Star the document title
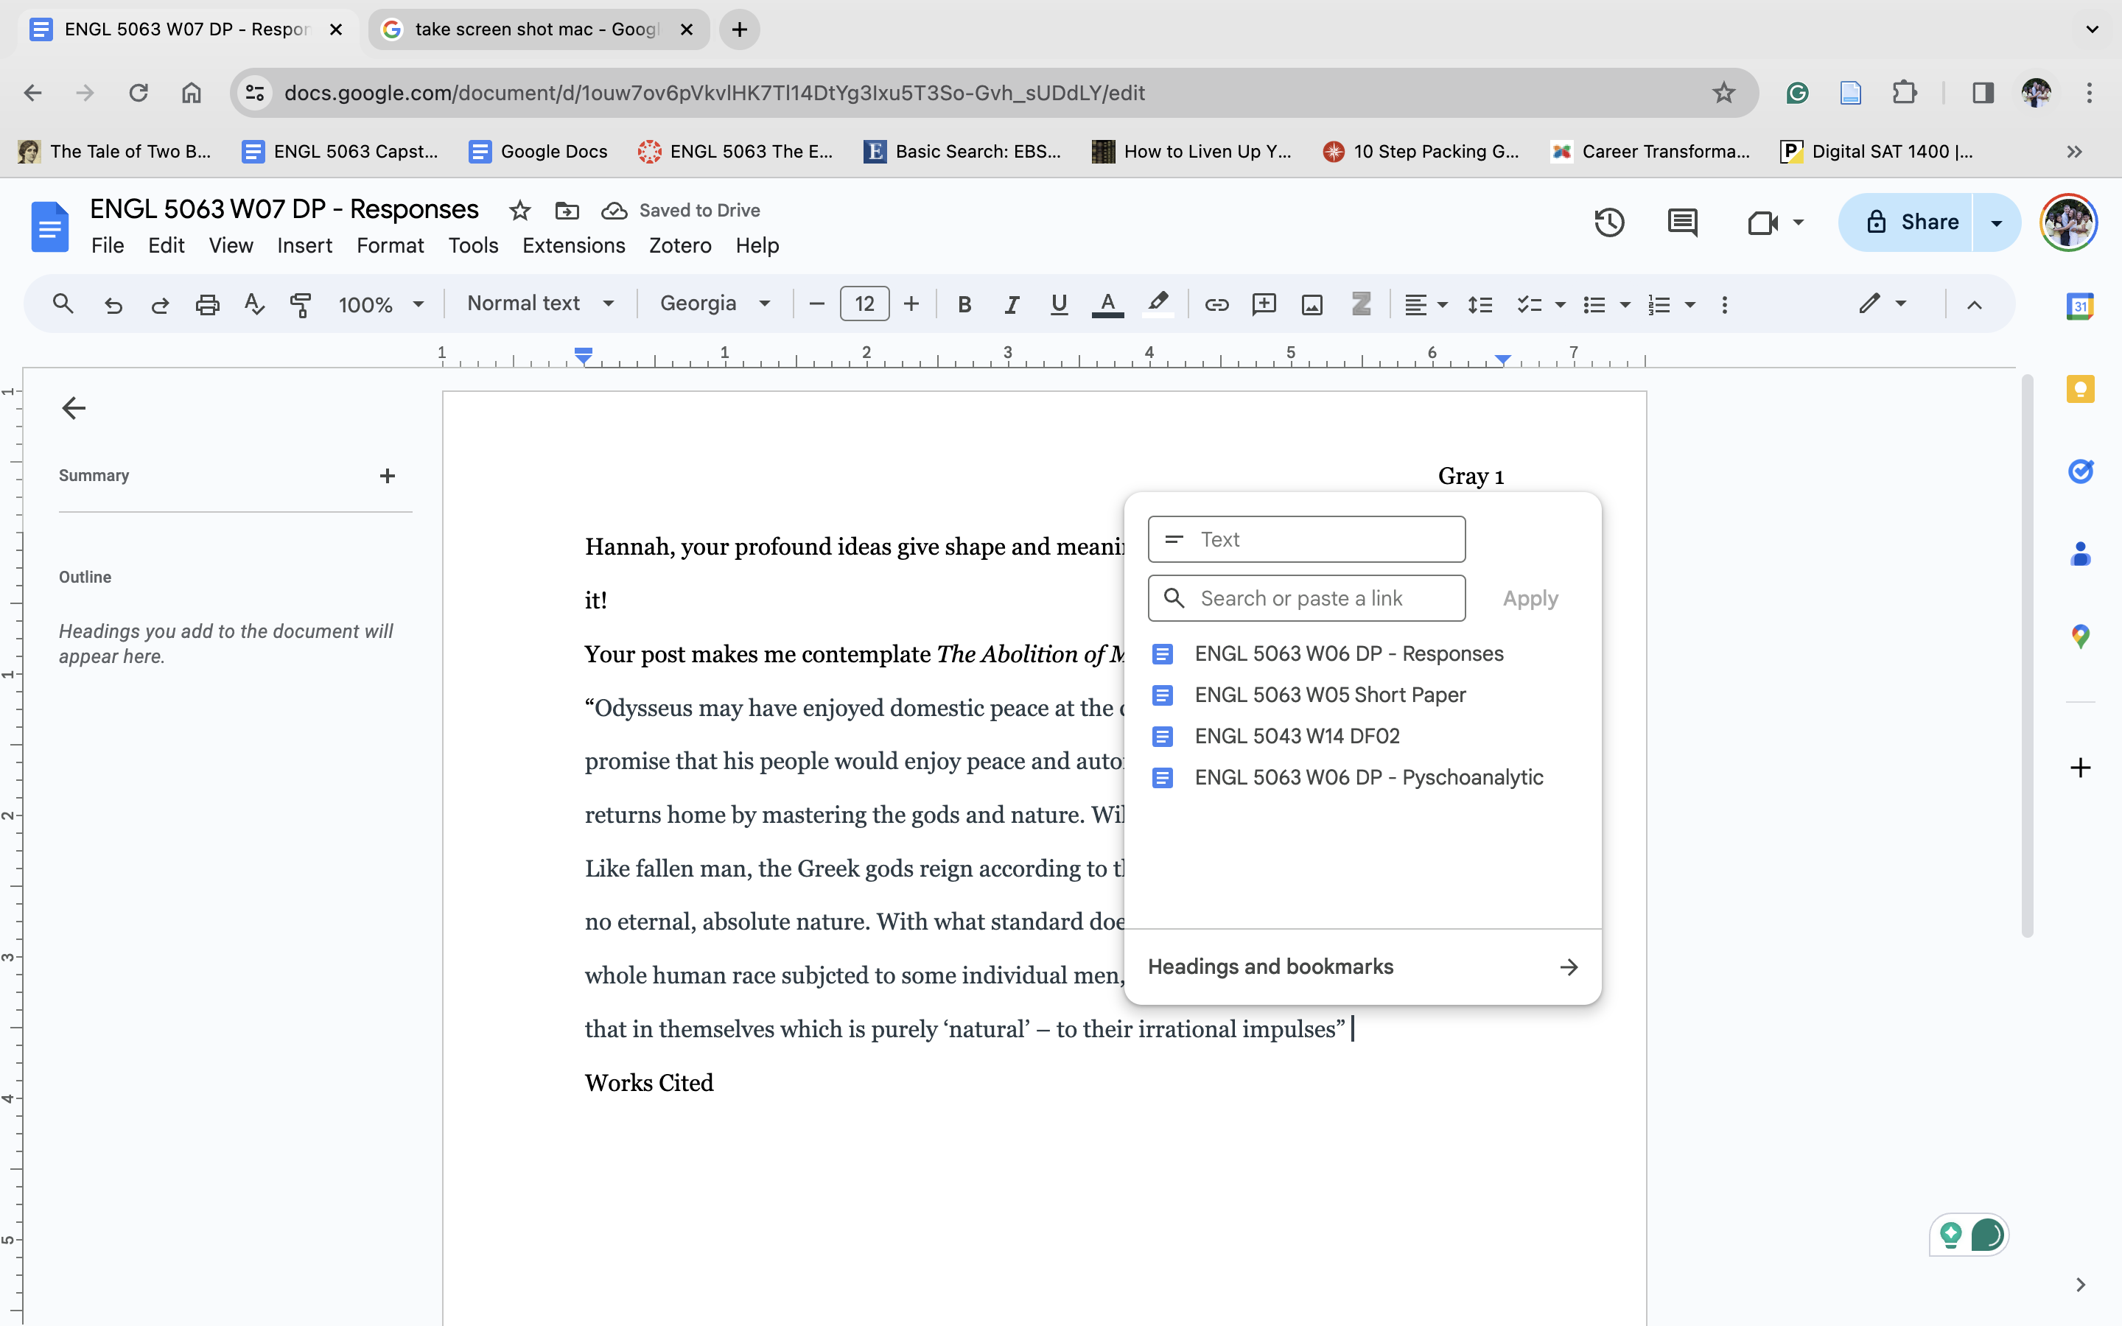The height and width of the screenshot is (1326, 2122). click(x=520, y=211)
